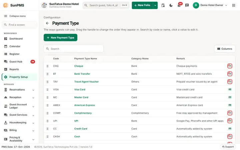Image resolution: width=240 pixels, height=150 pixels.
Task: Click the Configuration breadcrumb text
Action: coord(52,17)
